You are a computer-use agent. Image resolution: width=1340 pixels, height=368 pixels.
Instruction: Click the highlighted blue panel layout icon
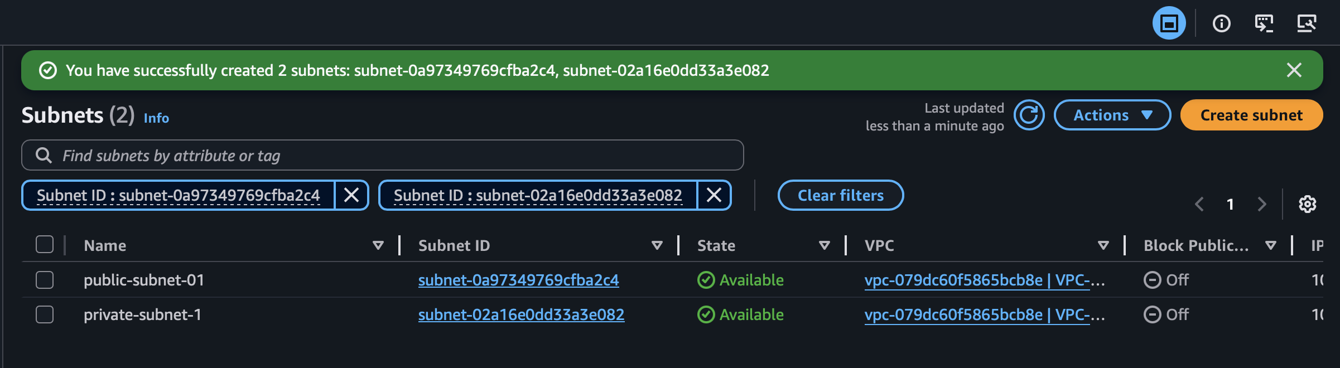click(1169, 23)
